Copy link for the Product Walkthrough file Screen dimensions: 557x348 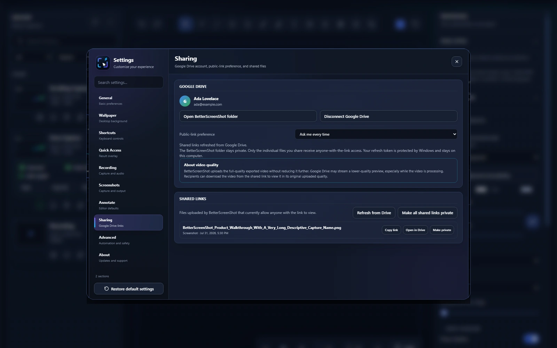coord(391,230)
